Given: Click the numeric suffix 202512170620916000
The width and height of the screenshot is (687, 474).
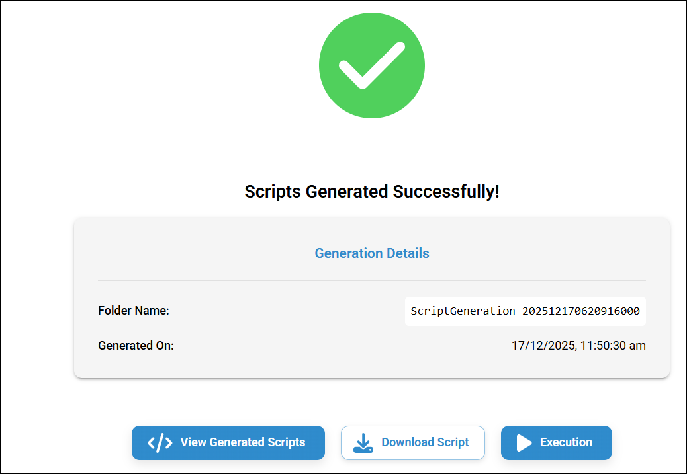Looking at the screenshot, I should point(581,311).
